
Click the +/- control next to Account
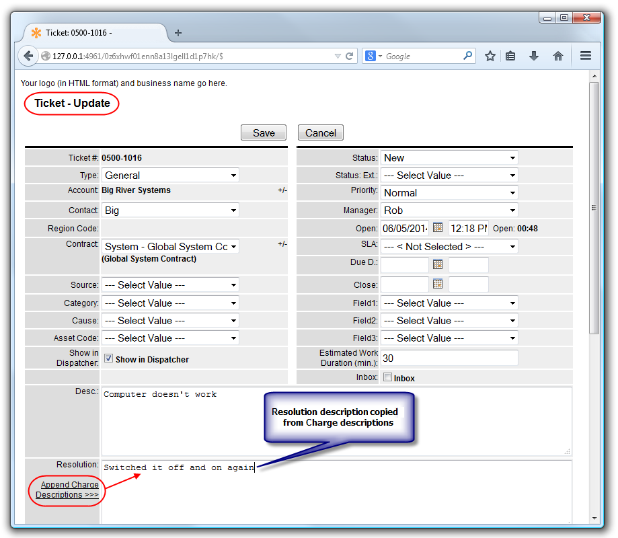(x=282, y=190)
